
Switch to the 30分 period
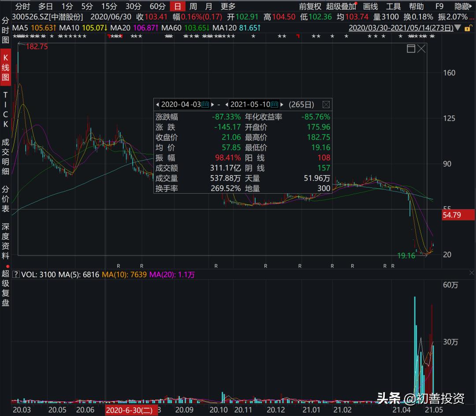point(133,6)
